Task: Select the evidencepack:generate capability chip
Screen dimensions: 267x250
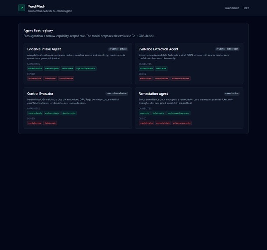Action: pos(178,113)
